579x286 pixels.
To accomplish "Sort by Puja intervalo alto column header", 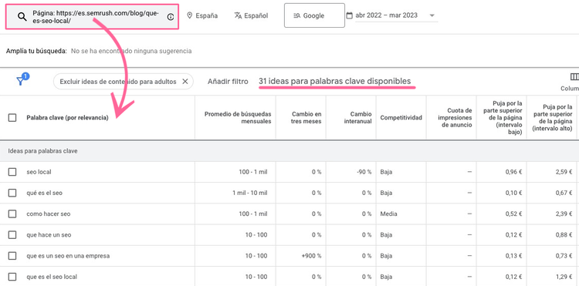I will tap(553, 118).
